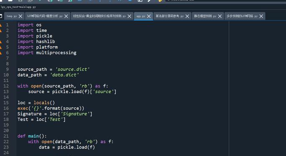Click line number 24 in the gutter
This screenshot has width=286, height=156.
[6, 153]
